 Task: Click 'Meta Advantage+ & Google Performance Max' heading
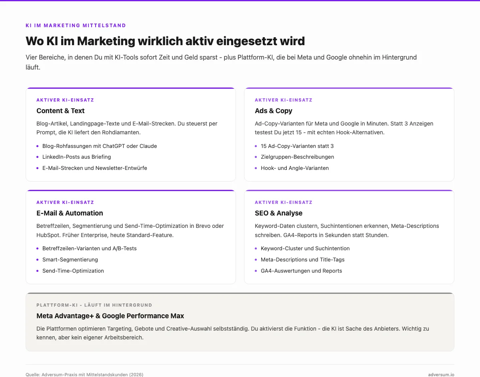tap(110, 316)
